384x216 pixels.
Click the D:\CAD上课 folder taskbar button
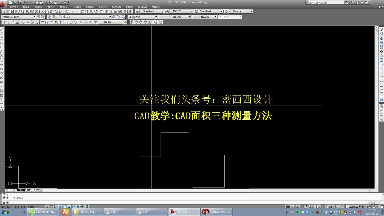tap(87, 212)
